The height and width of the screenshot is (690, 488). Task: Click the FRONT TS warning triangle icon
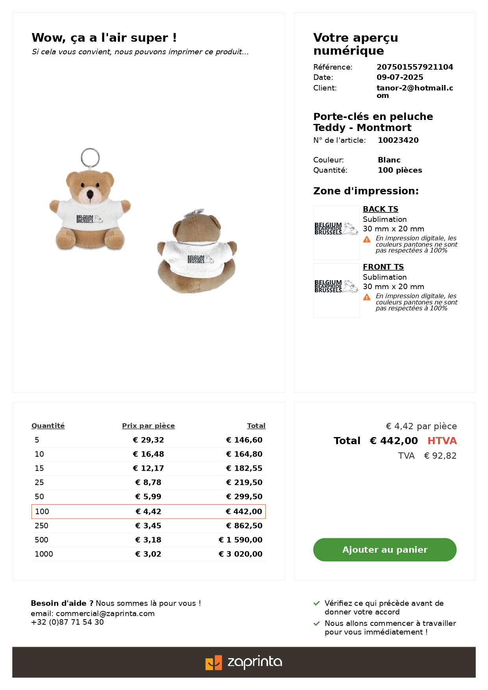click(367, 297)
